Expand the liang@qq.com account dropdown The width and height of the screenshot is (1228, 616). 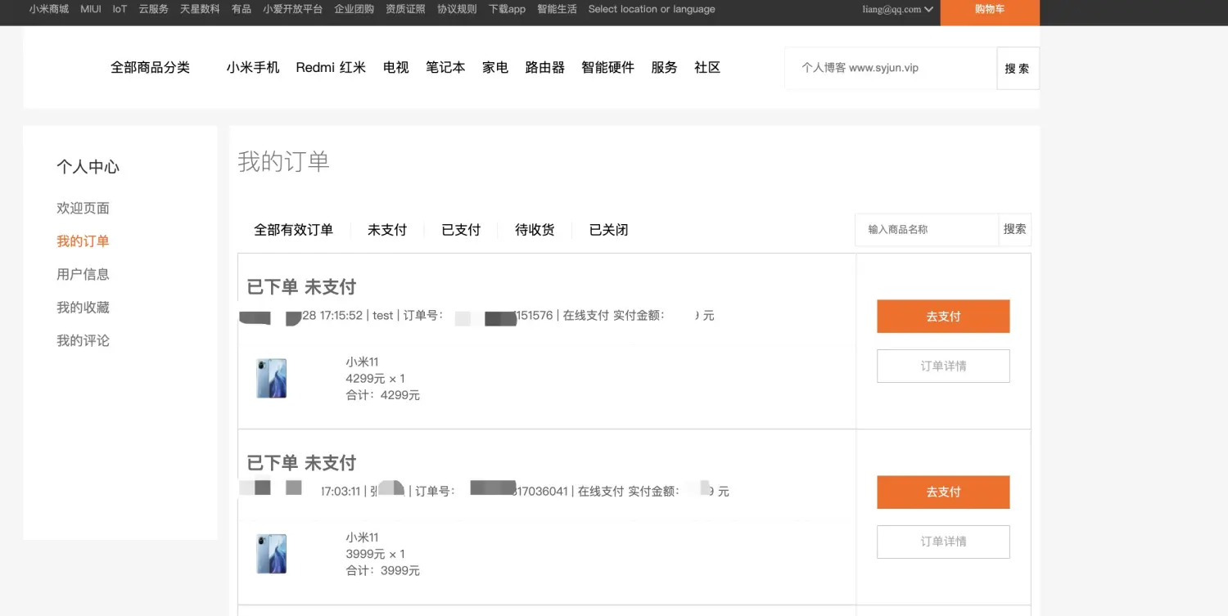coord(897,10)
